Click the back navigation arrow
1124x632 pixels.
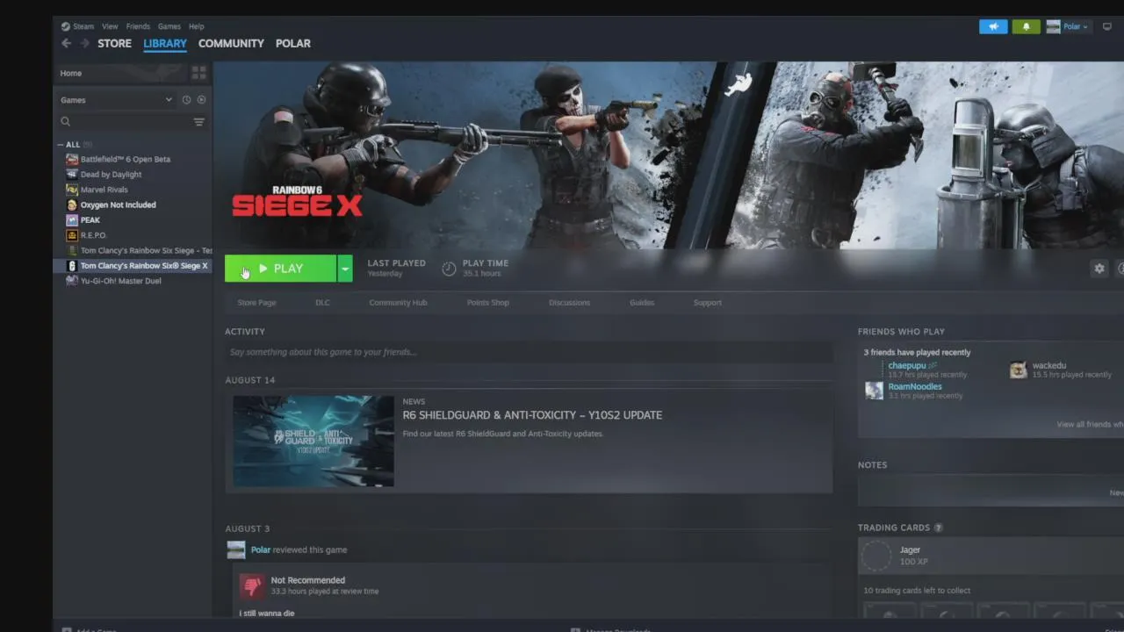point(66,43)
